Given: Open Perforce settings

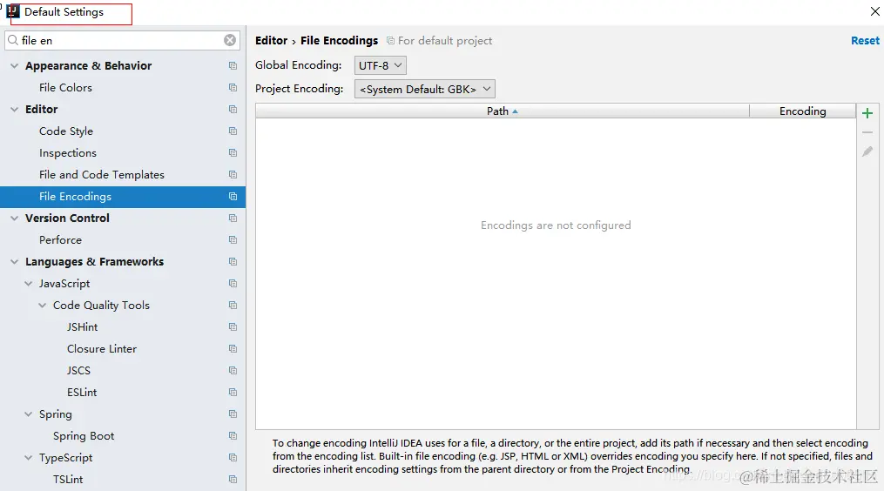Looking at the screenshot, I should pos(60,240).
